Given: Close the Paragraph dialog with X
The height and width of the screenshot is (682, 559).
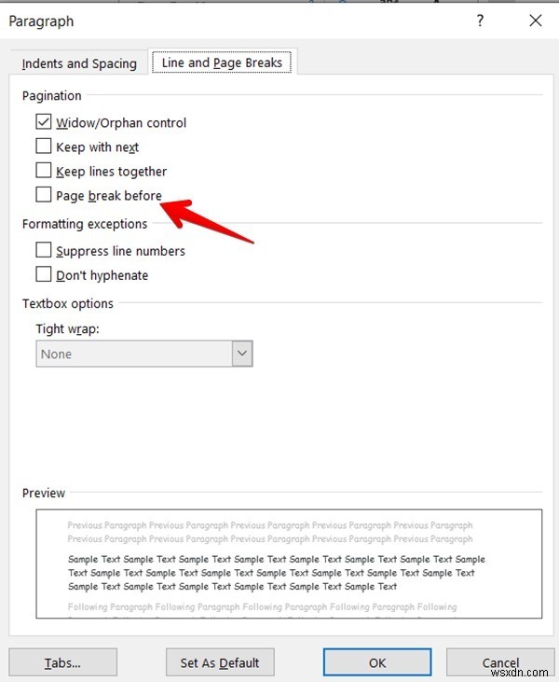Looking at the screenshot, I should (x=534, y=21).
